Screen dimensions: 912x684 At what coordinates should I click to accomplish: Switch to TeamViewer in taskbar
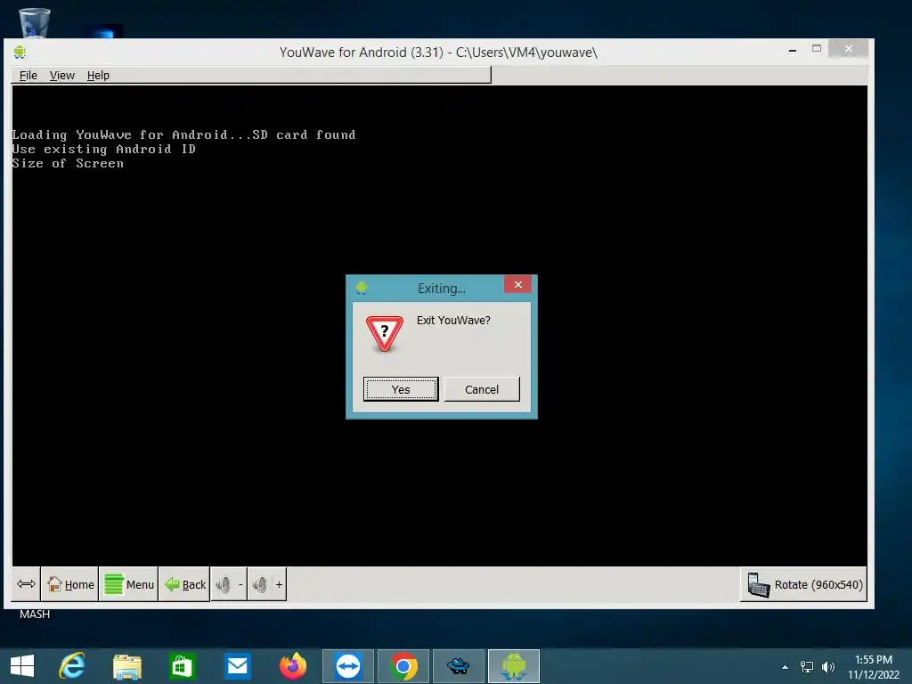point(348,666)
